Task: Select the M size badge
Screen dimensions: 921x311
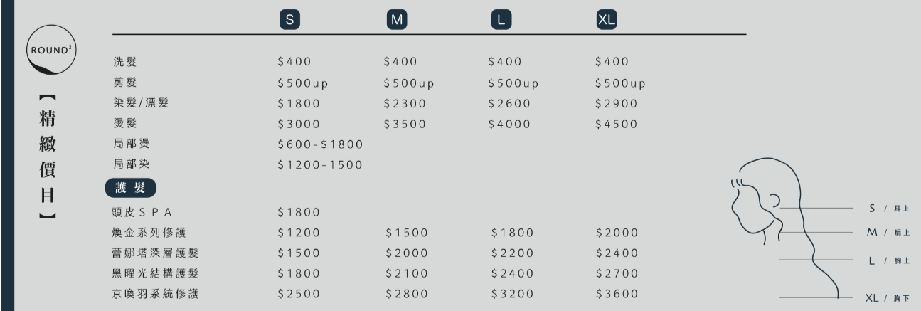Action: click(x=396, y=20)
